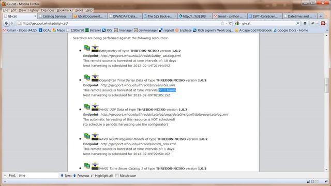Image resolution: width=331 pixels, height=186 pixels.
Task: Run the search with the magnifier icon
Action: (x=298, y=23)
